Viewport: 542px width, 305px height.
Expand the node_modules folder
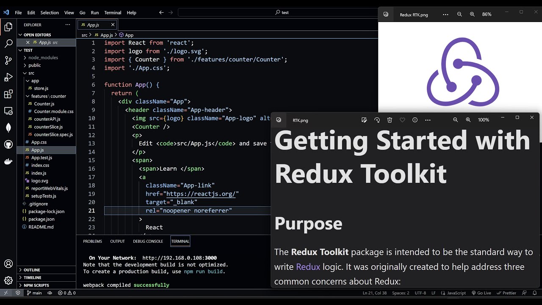(43, 58)
